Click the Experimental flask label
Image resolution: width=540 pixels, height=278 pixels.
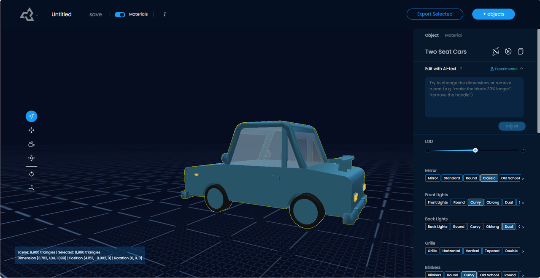504,69
